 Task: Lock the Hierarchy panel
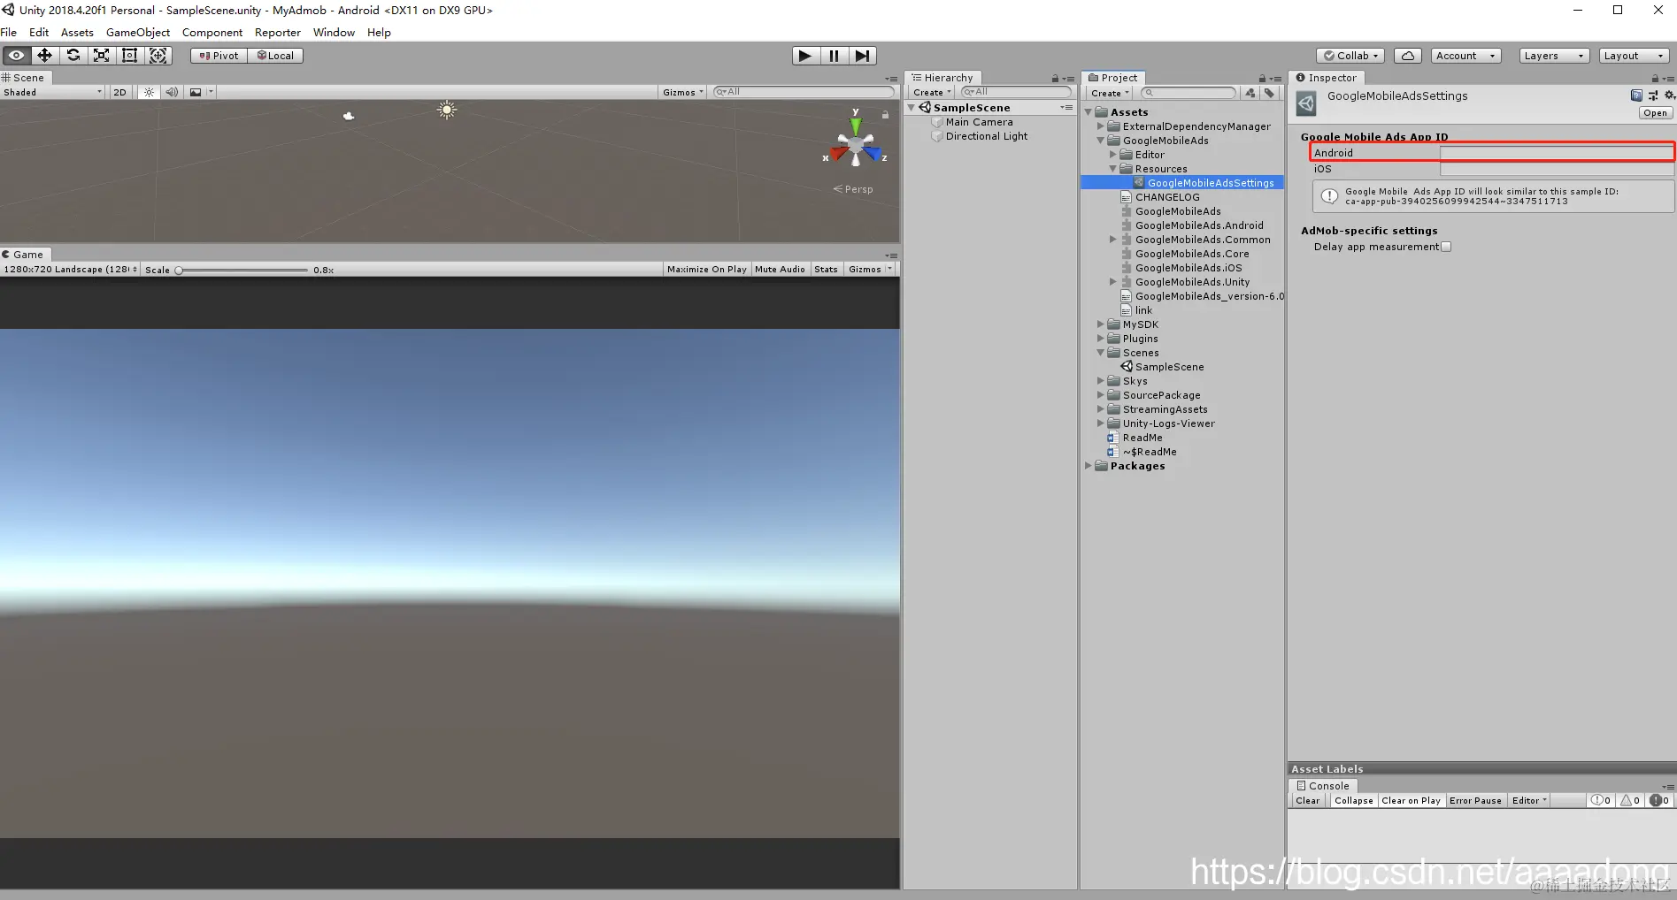point(1055,79)
